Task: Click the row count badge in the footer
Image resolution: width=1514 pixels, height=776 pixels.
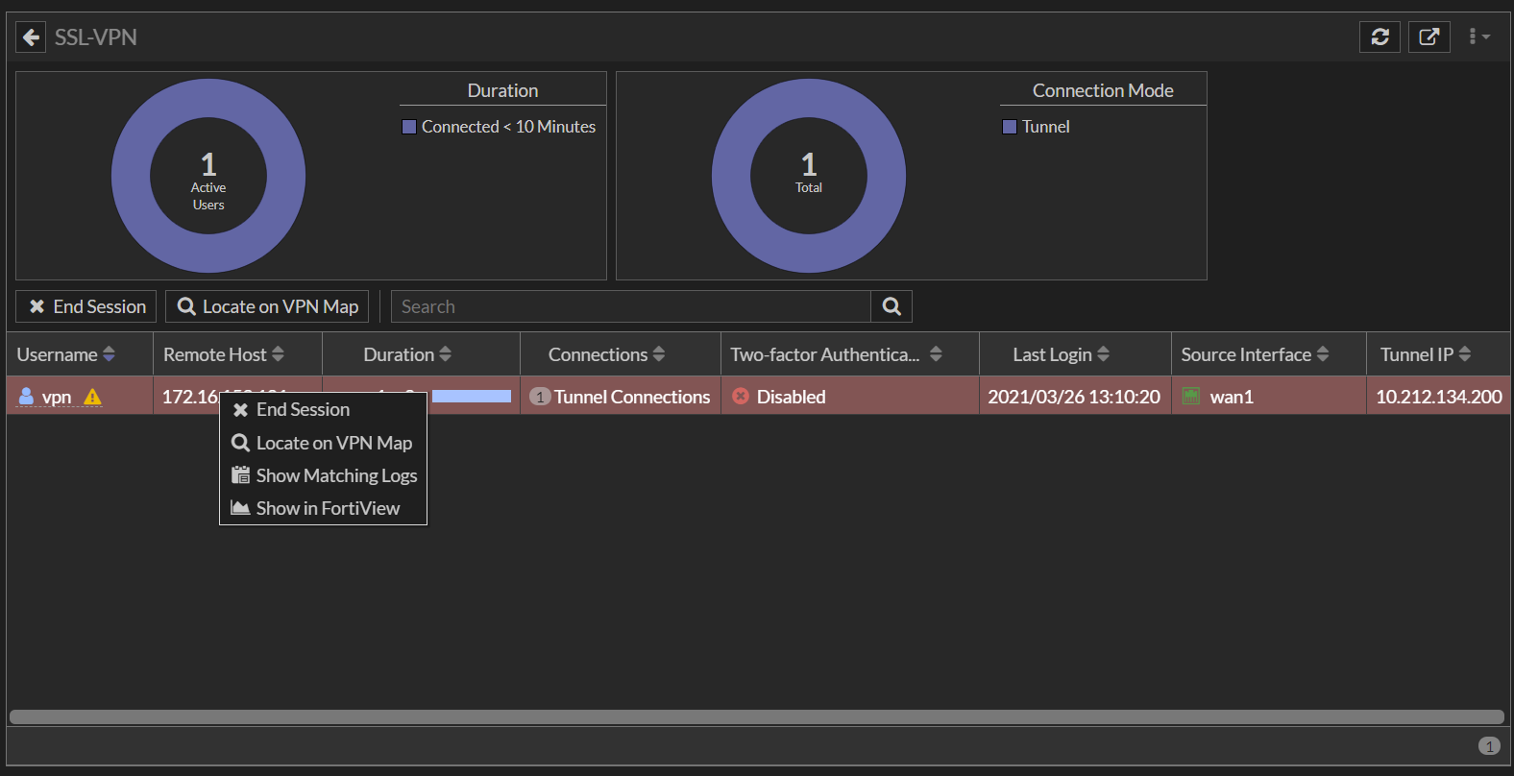Action: coord(1489,746)
